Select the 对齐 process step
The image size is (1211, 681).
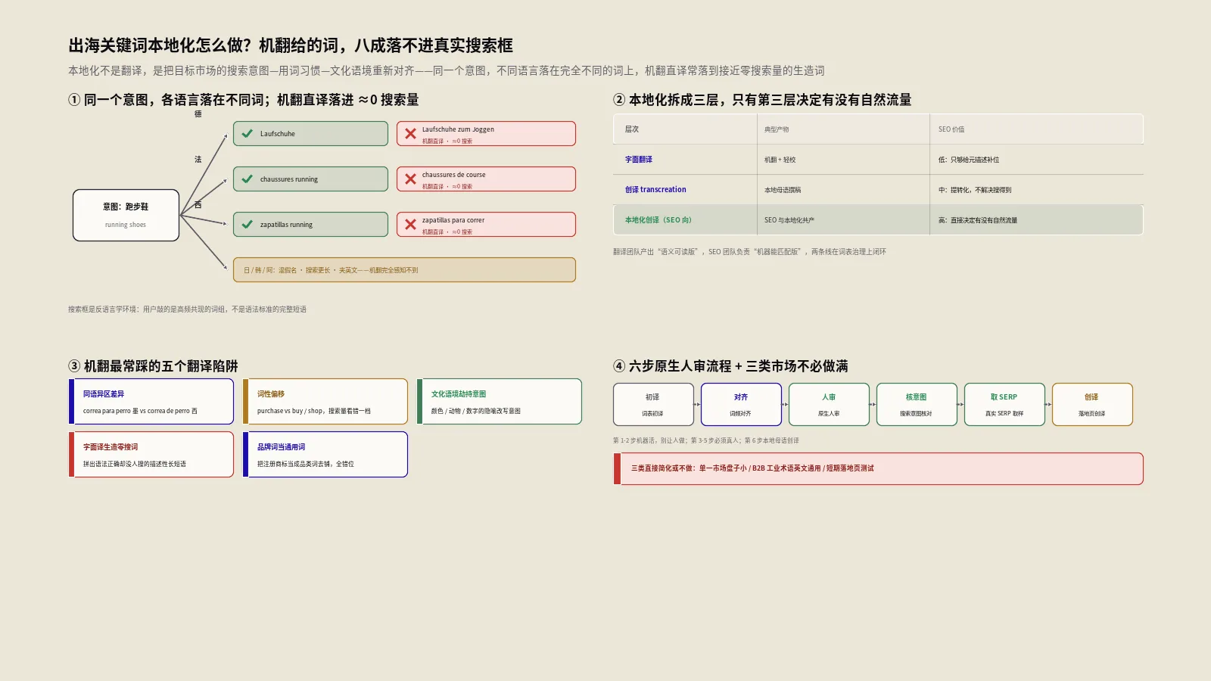(x=741, y=405)
